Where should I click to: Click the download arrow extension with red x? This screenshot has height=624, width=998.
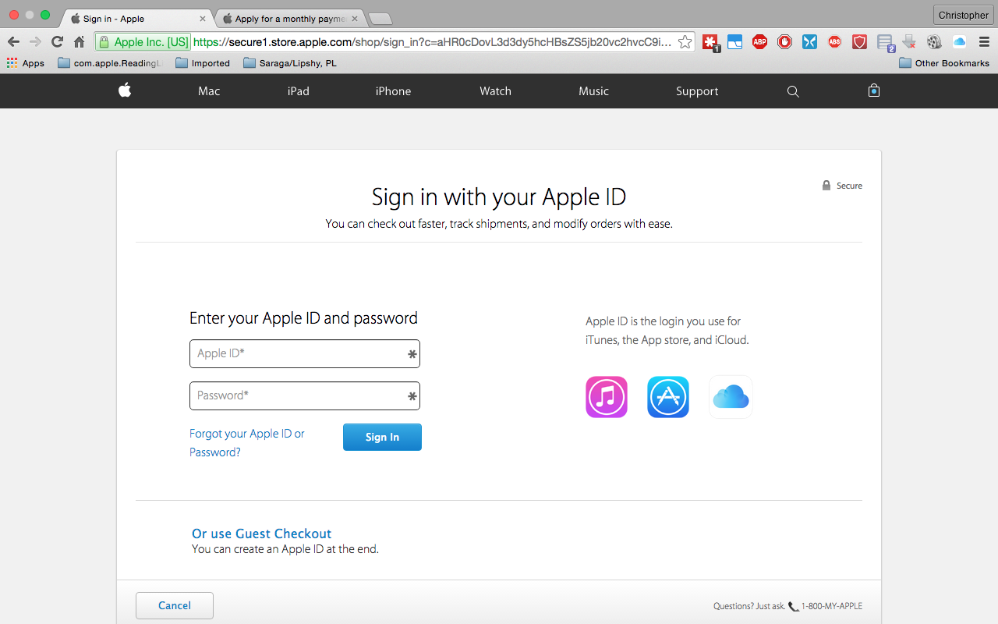pos(909,42)
